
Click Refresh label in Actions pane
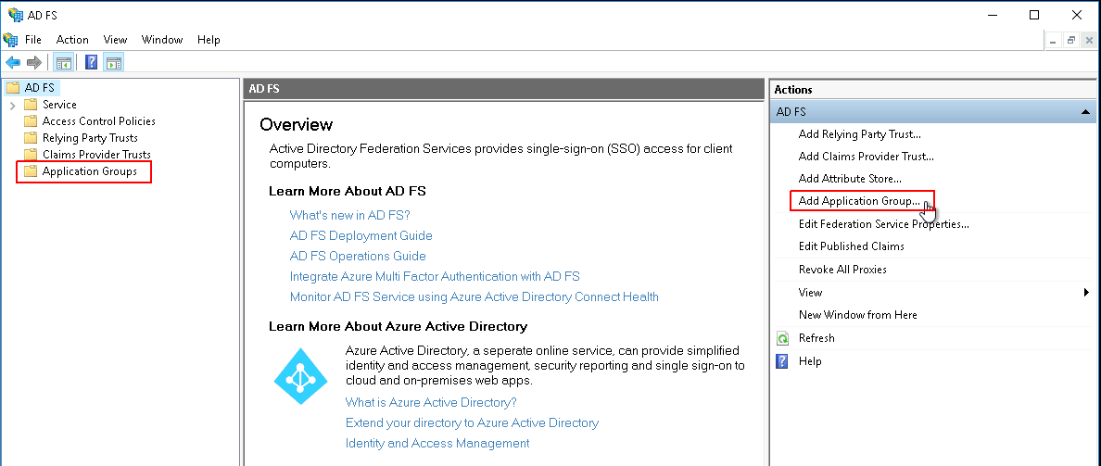click(816, 338)
